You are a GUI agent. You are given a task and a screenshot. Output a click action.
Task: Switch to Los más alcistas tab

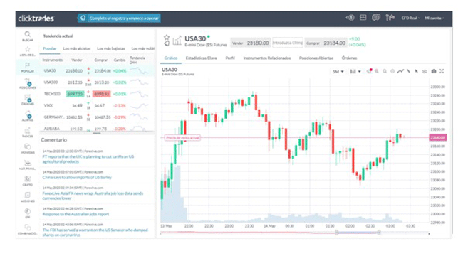pyautogui.click(x=77, y=48)
